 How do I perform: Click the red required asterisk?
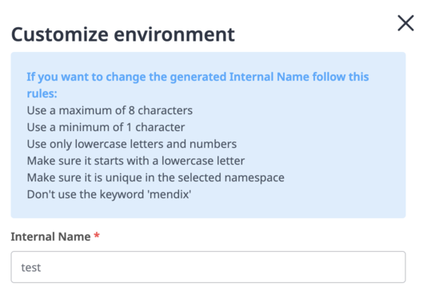point(97,235)
